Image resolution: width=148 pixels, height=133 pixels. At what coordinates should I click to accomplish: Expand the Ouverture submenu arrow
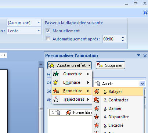pyautogui.click(x=88, y=74)
